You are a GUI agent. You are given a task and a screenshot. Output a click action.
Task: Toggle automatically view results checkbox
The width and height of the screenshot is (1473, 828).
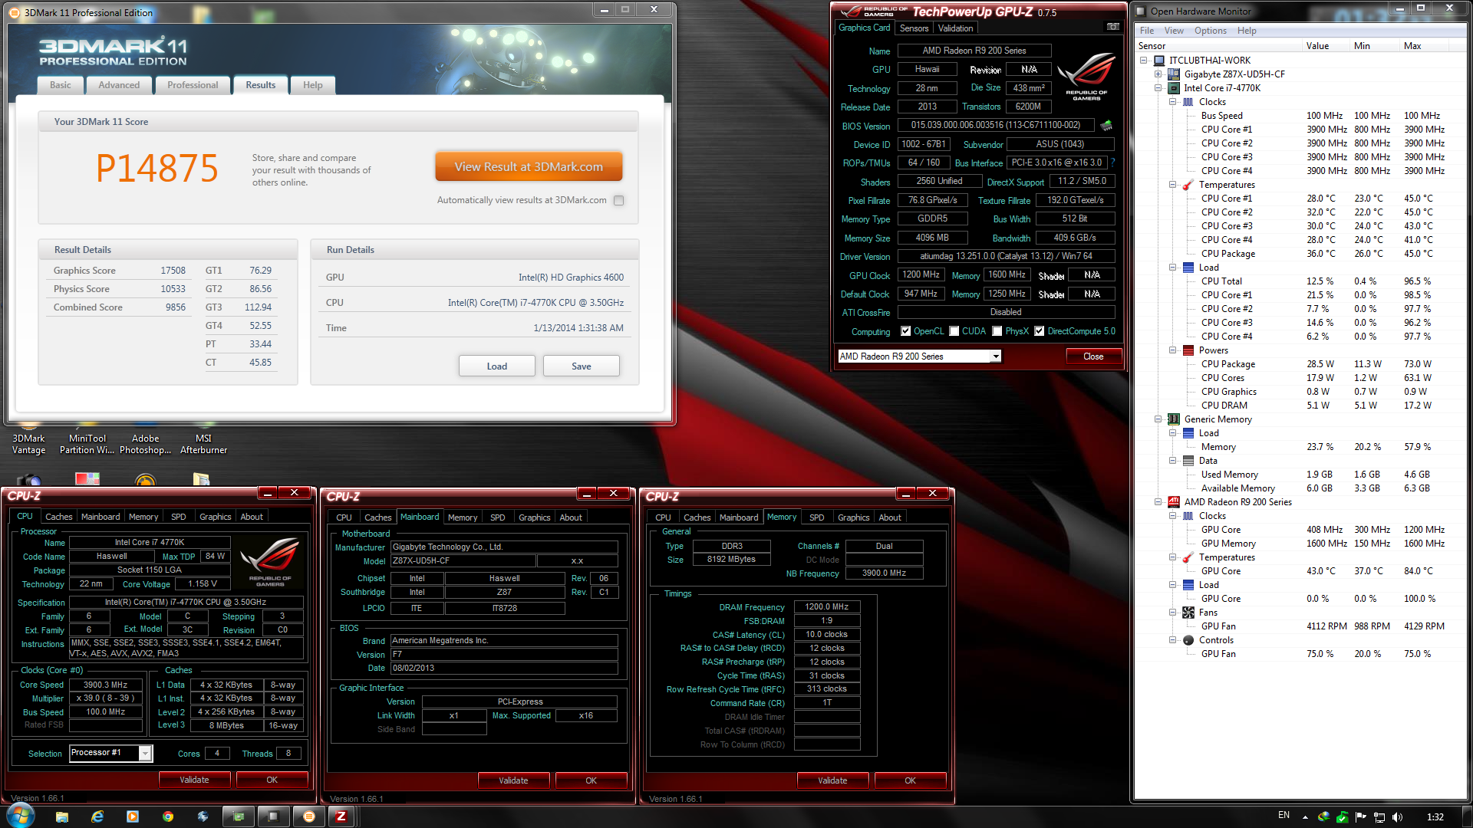click(x=618, y=200)
